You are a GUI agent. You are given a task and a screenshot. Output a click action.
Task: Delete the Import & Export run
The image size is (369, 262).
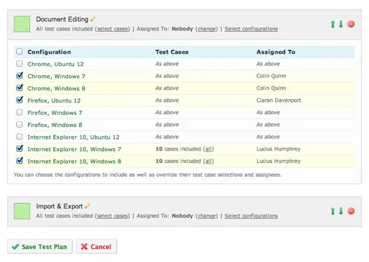pyautogui.click(x=351, y=211)
